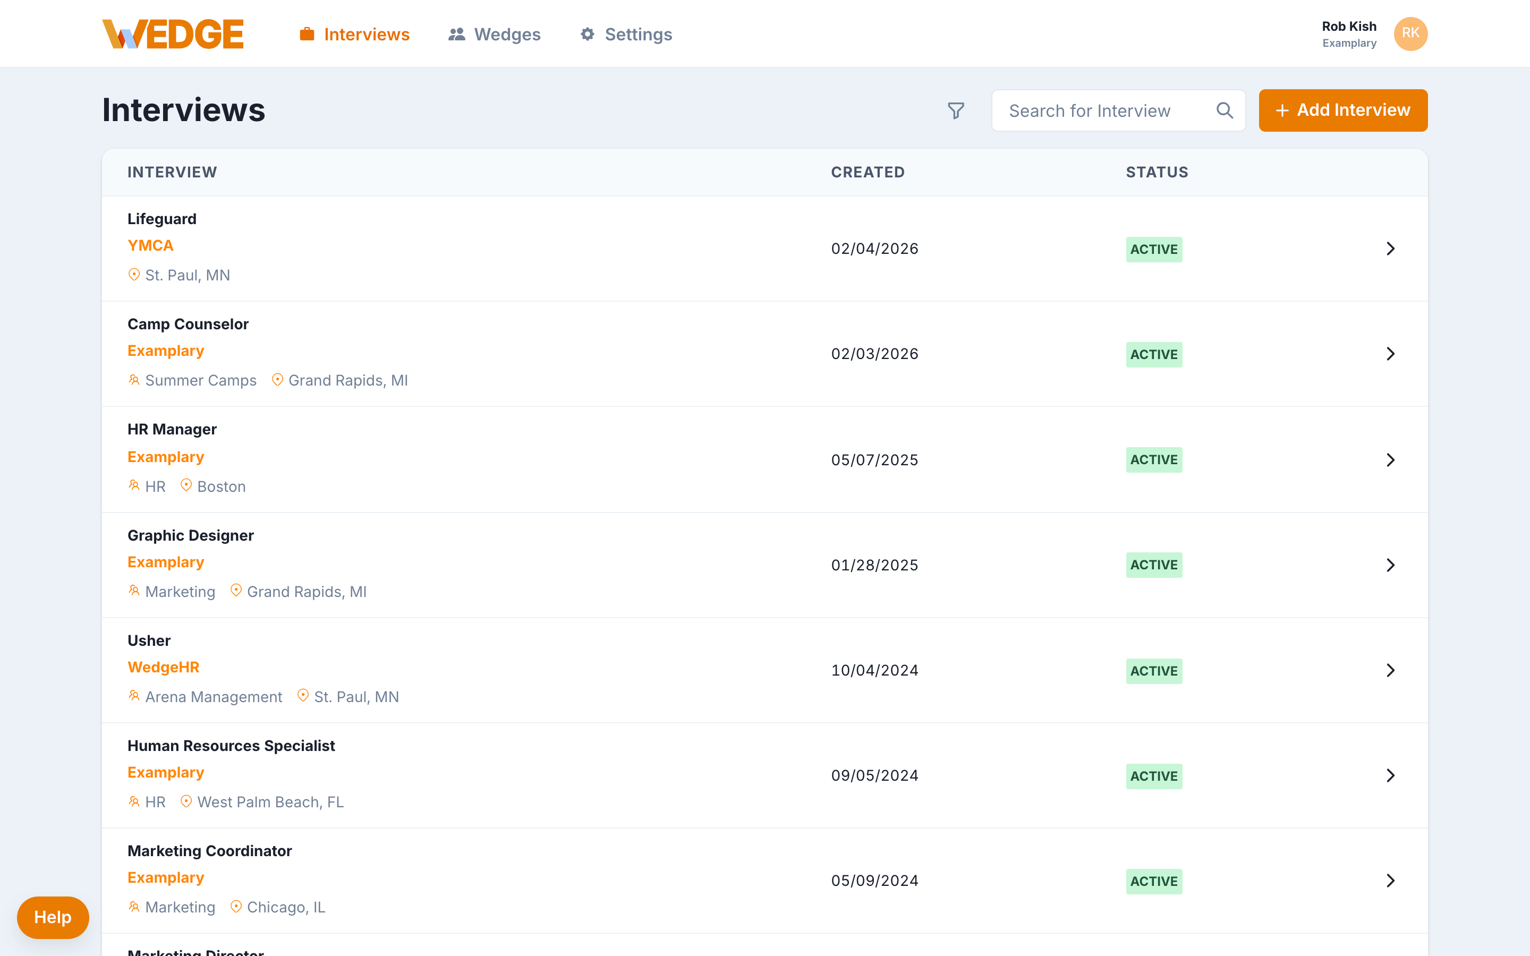Expand the HR Manager row chevron
Screen dimensions: 1530x956
[x=1390, y=459]
